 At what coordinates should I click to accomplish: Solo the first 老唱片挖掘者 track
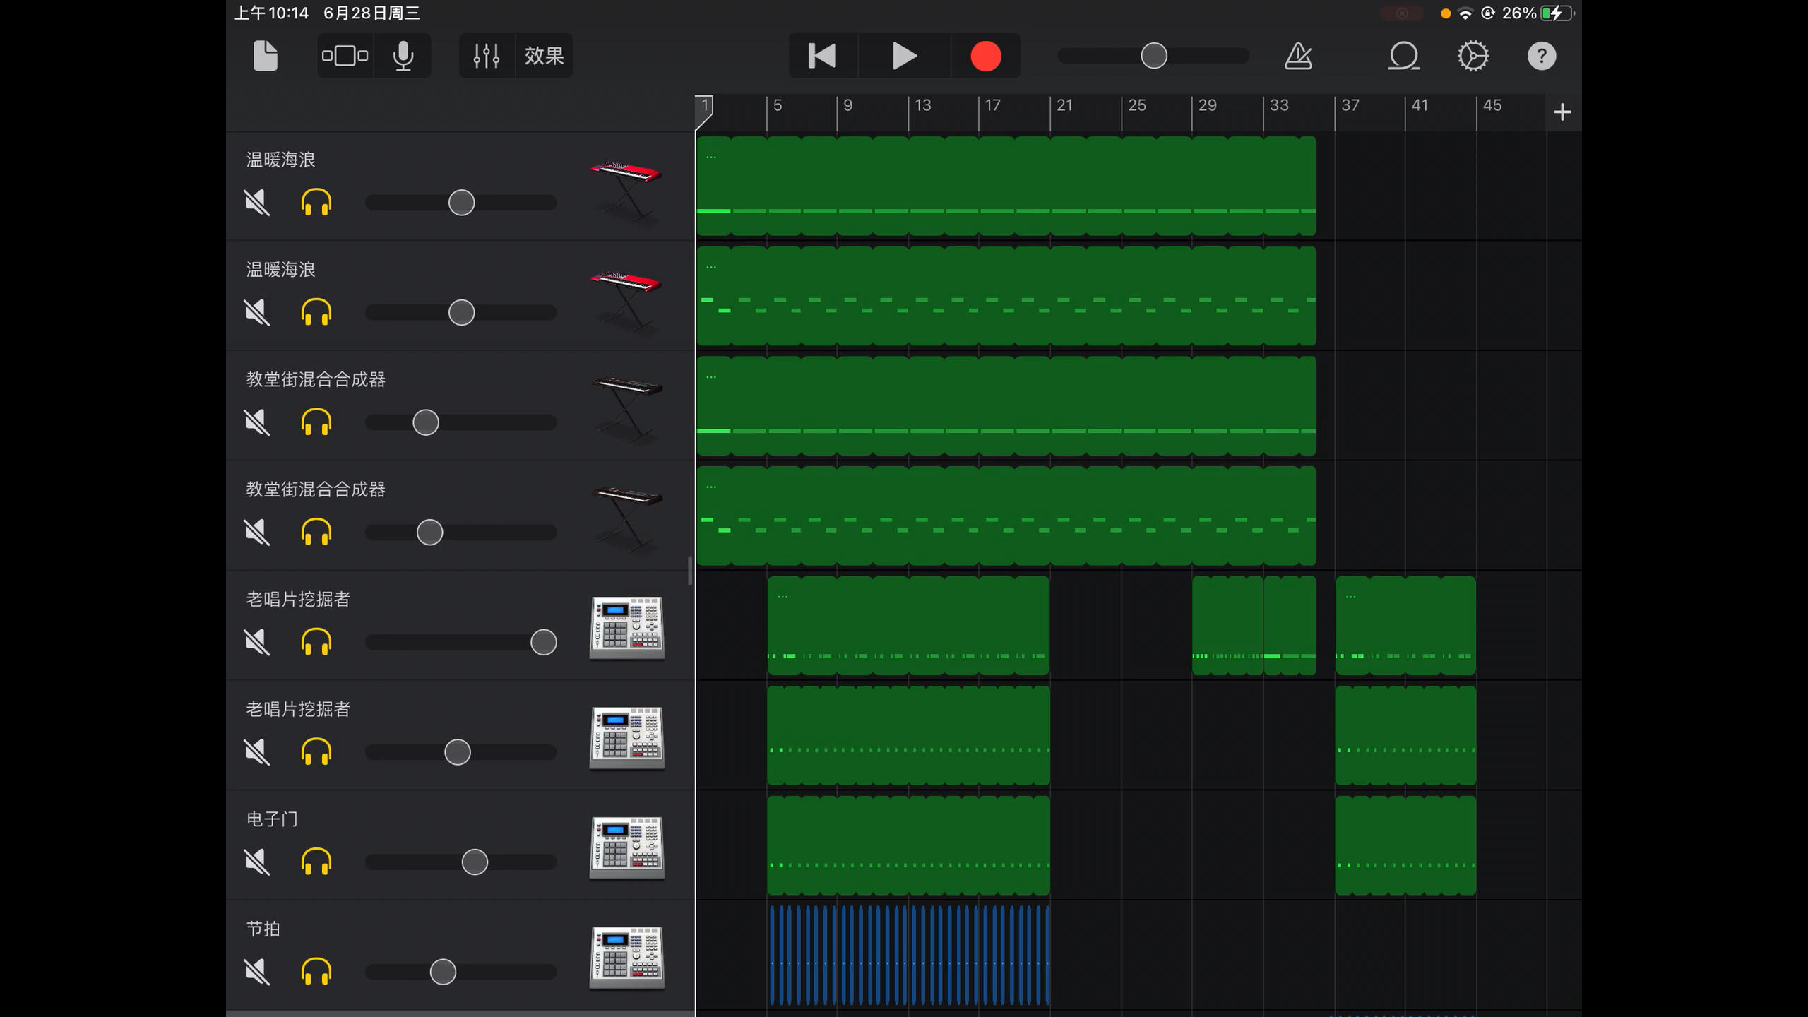(x=316, y=642)
